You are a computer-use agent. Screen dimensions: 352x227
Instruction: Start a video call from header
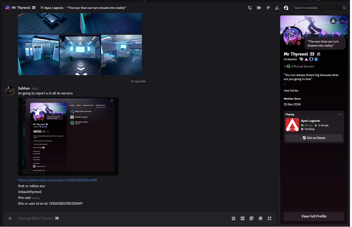(259, 8)
